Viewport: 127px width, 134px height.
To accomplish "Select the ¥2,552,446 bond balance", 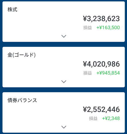I will click(101, 109).
